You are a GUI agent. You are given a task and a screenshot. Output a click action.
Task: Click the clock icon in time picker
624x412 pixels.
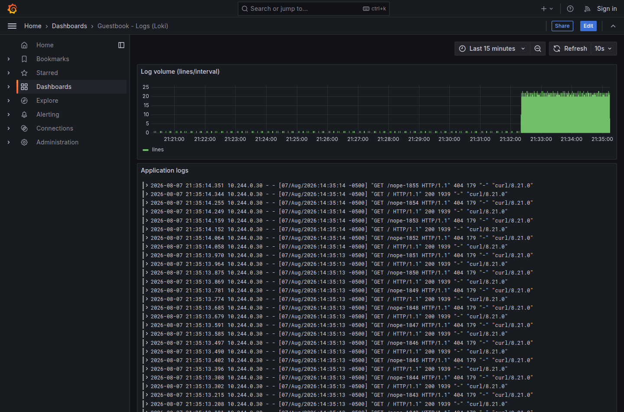[x=462, y=49]
